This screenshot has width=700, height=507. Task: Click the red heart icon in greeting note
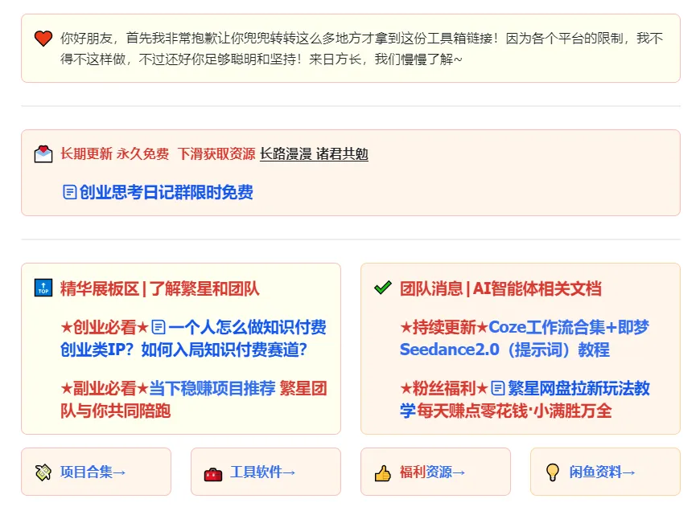43,39
